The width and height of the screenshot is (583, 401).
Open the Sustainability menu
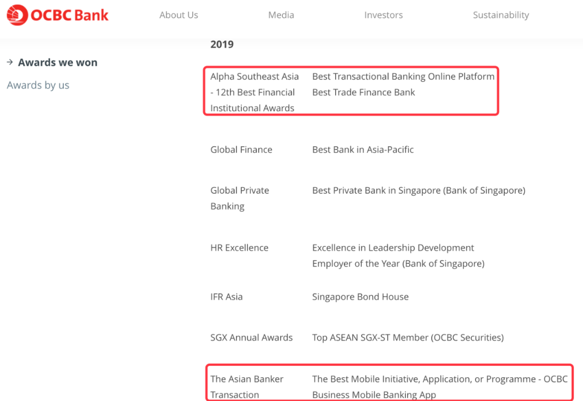pyautogui.click(x=501, y=15)
